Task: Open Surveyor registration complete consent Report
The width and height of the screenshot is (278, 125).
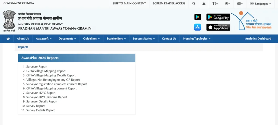Action: click(x=56, y=84)
